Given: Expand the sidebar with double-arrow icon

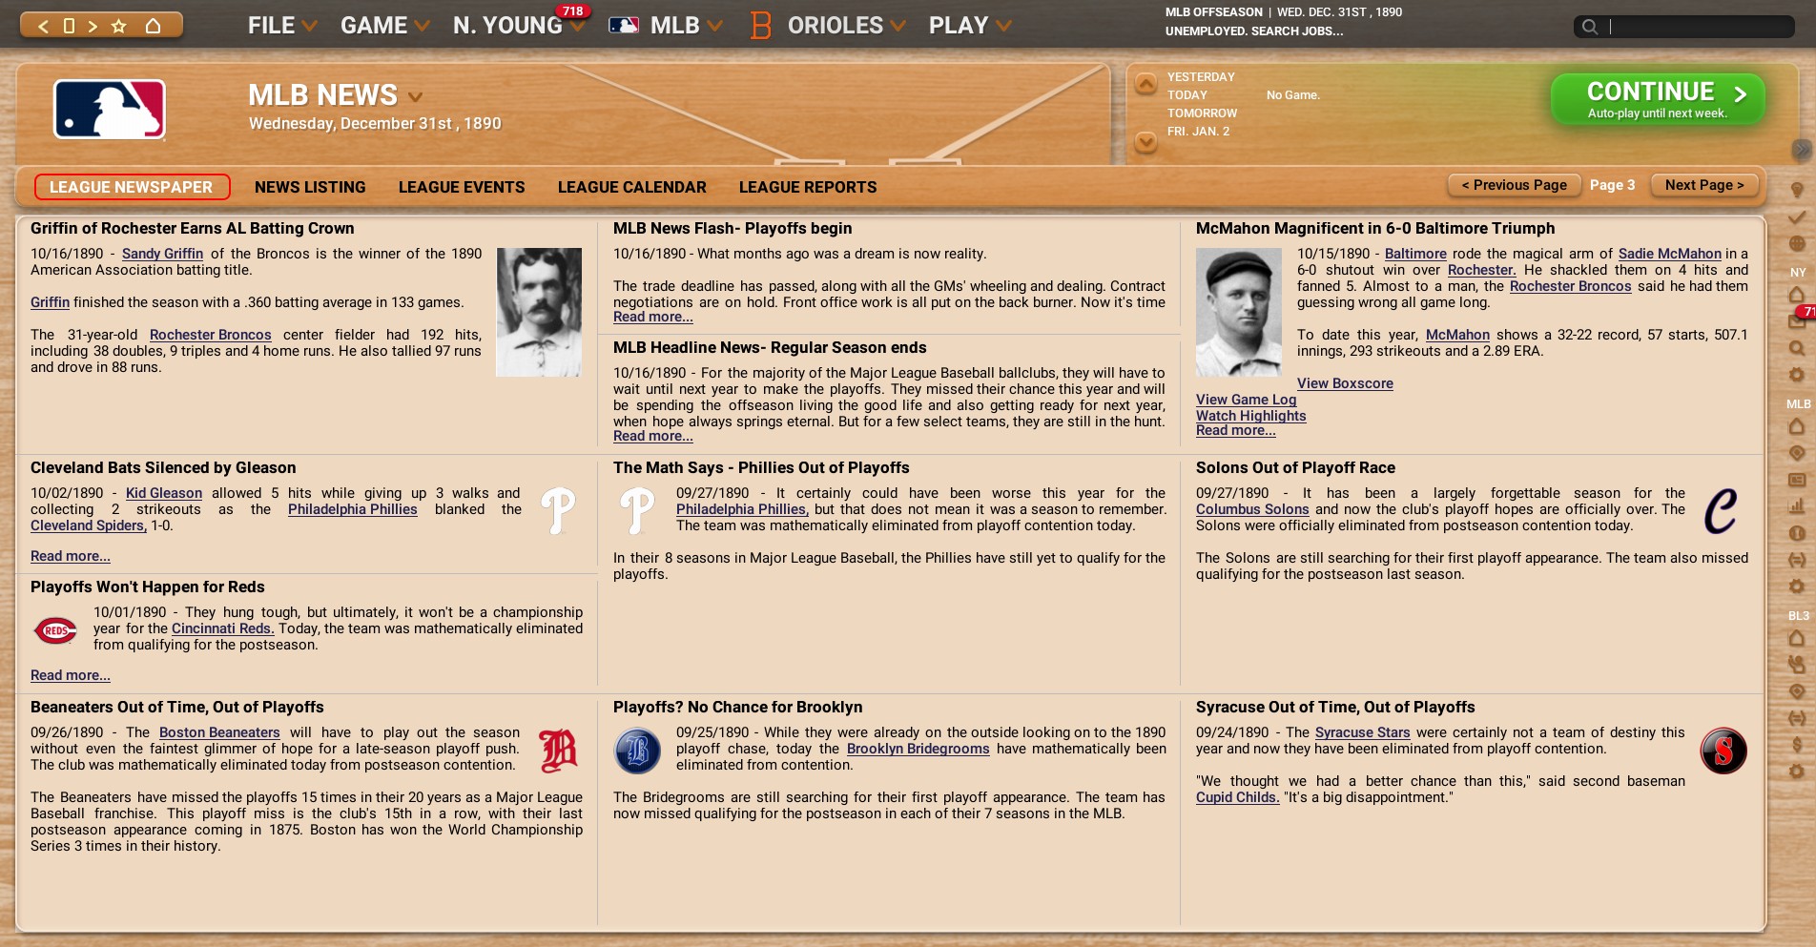Looking at the screenshot, I should click(x=1801, y=149).
